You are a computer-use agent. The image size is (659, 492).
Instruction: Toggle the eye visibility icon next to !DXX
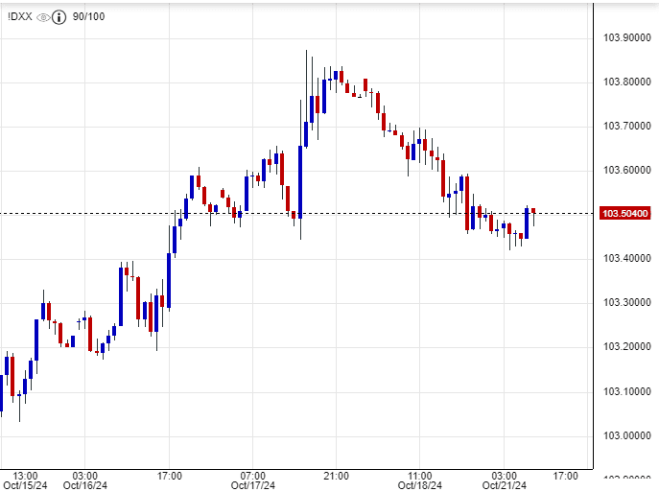[x=42, y=17]
